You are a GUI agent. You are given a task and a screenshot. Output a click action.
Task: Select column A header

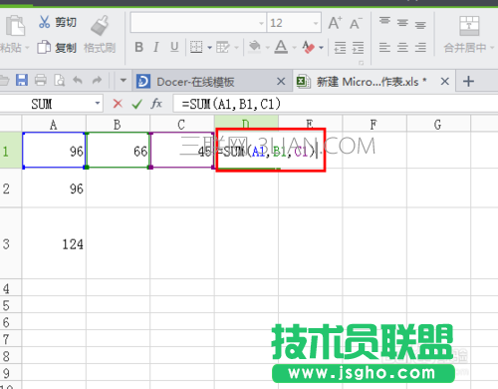coord(54,125)
